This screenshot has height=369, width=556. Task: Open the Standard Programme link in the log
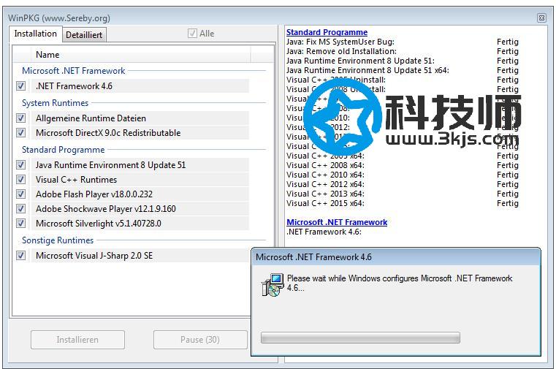pyautogui.click(x=327, y=32)
